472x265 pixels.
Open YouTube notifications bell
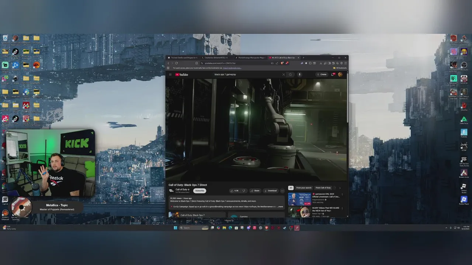[x=333, y=74]
